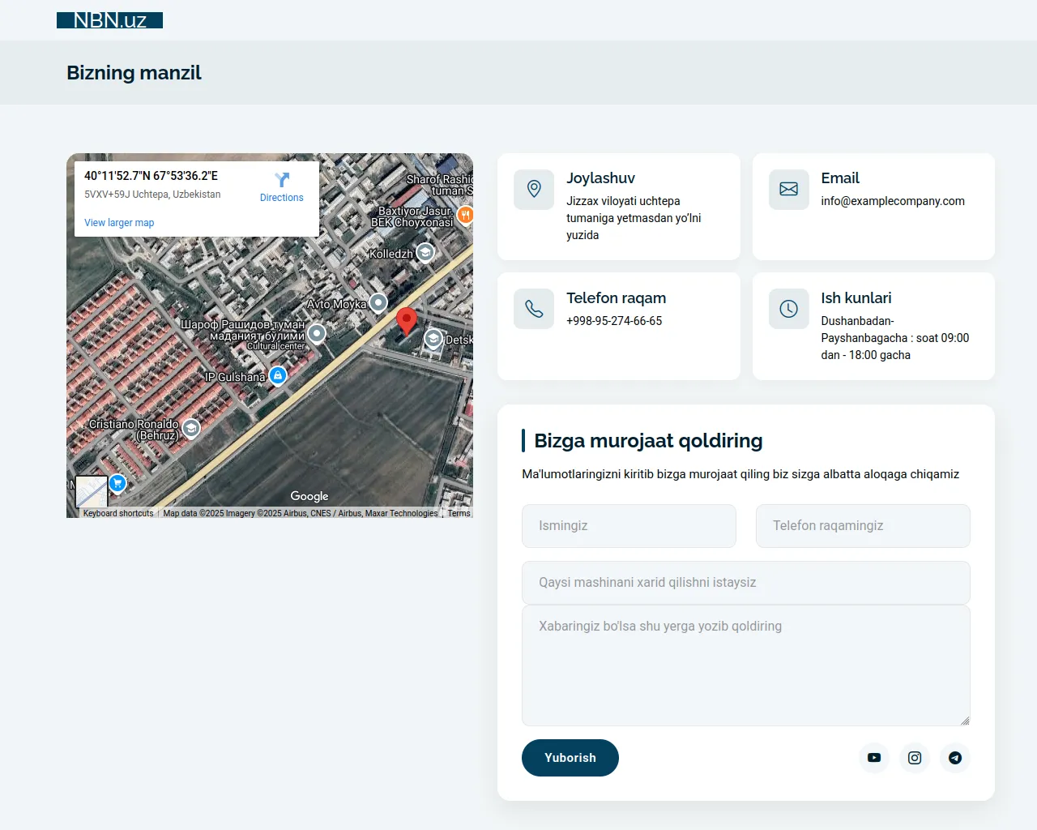
Task: Select the IP Gulshana map marker
Action: [x=278, y=376]
